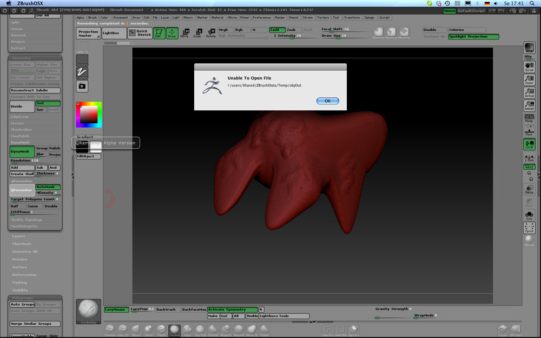Click the Xpose icon
Viewport: 541px width, 338px height.
529,228
